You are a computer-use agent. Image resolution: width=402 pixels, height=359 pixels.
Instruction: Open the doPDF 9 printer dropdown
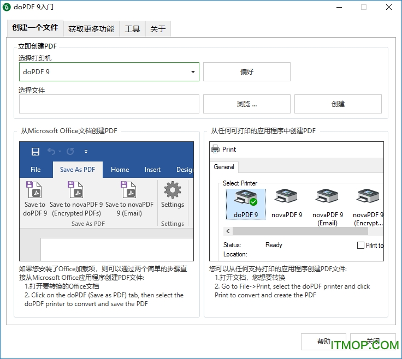(193, 71)
